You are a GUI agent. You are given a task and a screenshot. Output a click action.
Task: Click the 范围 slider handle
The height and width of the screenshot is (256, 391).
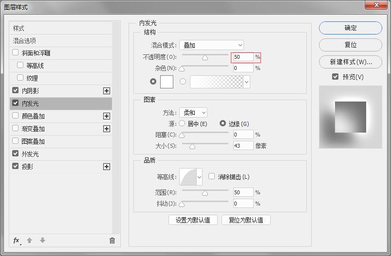point(205,193)
